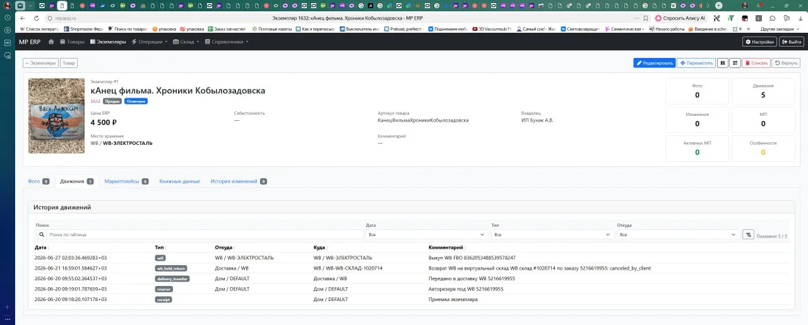Click the Изменения counter card

pyautogui.click(x=697, y=120)
